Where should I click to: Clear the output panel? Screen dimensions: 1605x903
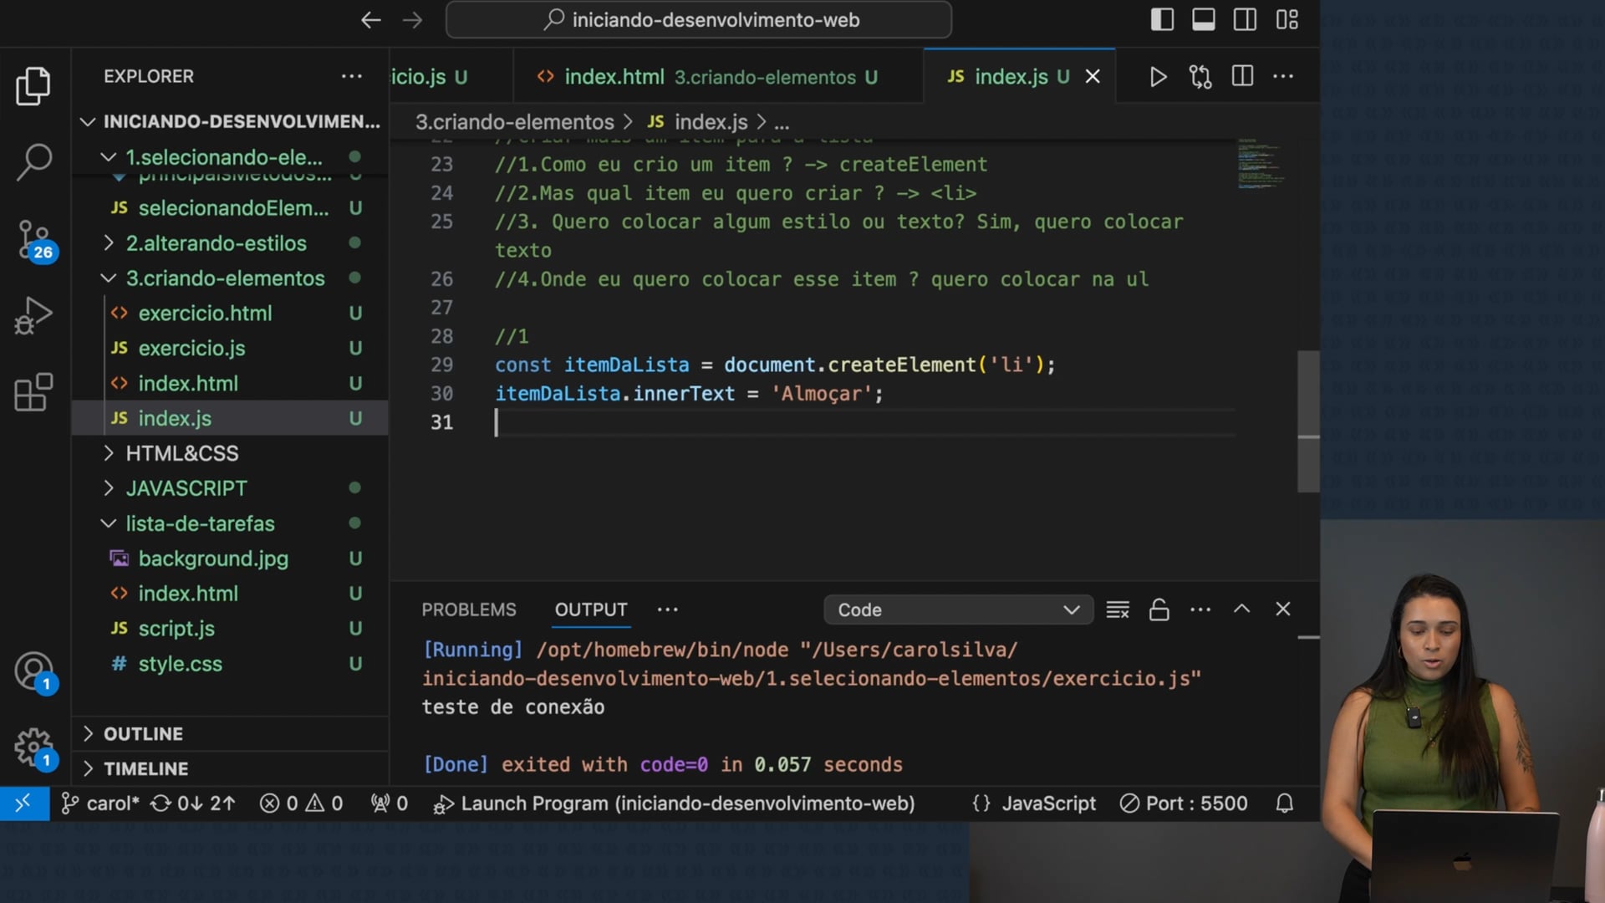1118,610
